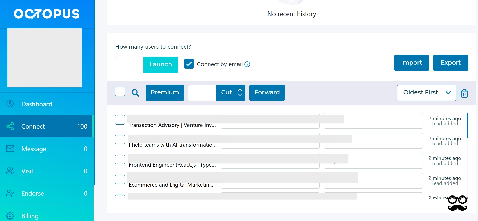Click the lead list scrollbar thumb
This screenshot has height=221, width=478.
(x=468, y=125)
